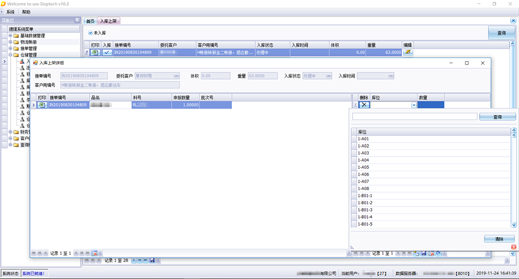The image size is (519, 279).
Task: Close the 库位 popup with red X icon
Action: pyautogui.click(x=513, y=247)
